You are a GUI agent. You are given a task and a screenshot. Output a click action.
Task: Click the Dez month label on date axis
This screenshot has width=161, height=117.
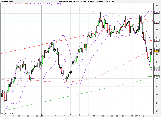[x=41, y=116]
